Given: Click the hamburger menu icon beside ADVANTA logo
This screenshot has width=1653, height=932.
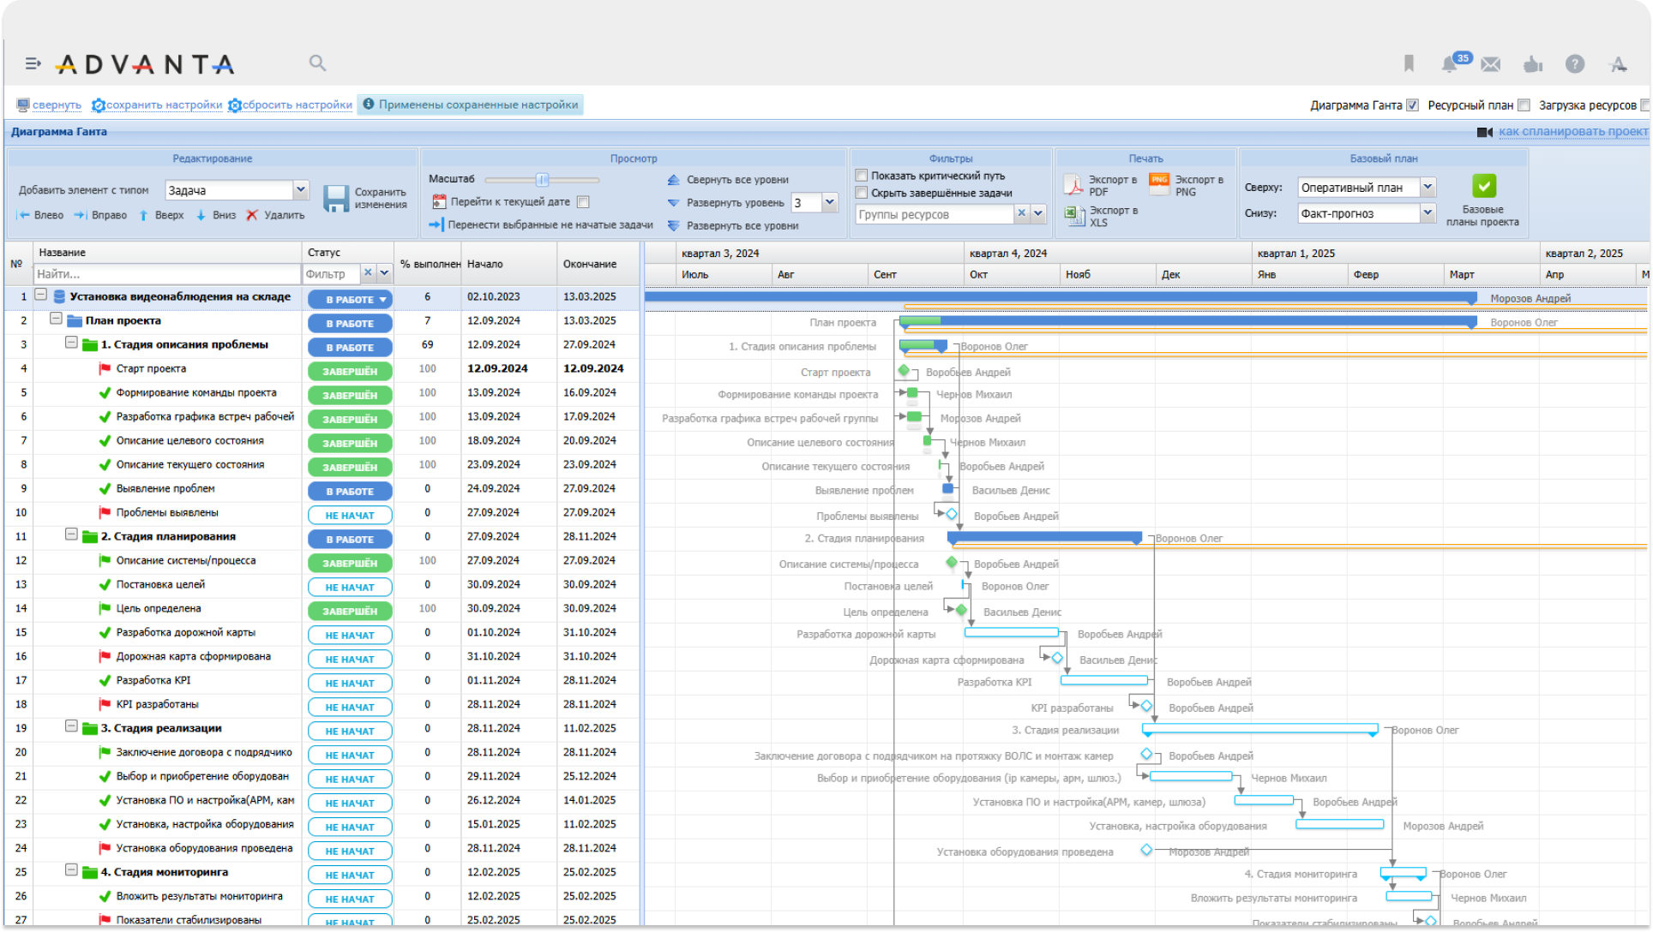Looking at the screenshot, I should [33, 63].
